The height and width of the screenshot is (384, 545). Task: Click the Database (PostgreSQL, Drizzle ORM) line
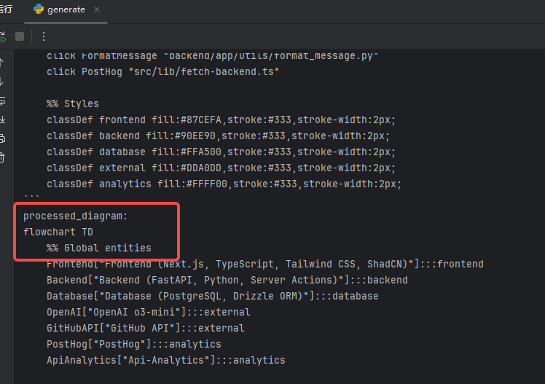point(213,296)
